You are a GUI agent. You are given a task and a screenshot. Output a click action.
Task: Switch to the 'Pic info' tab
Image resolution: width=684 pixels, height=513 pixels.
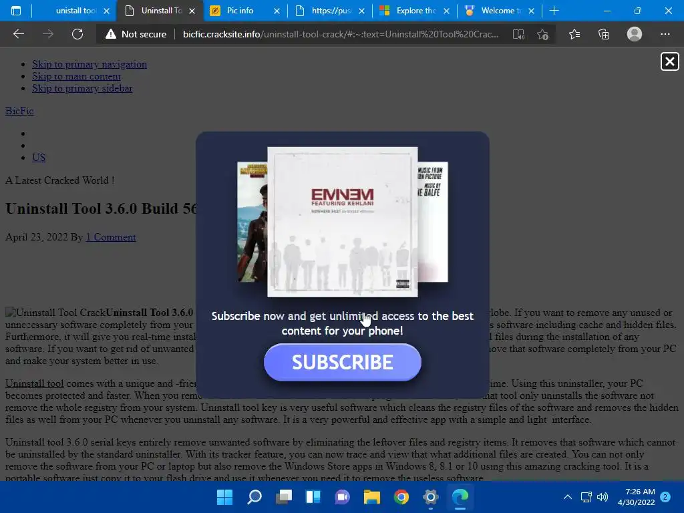[x=244, y=11]
